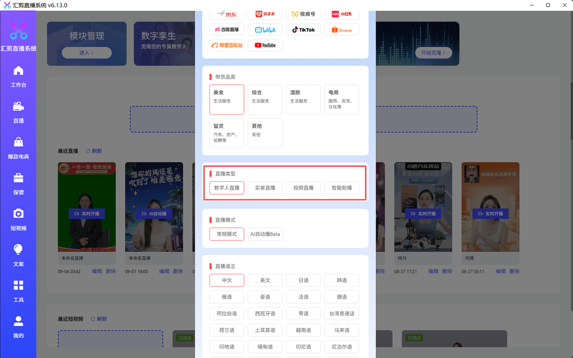Select 英文 as broadcast language

click(x=265, y=280)
